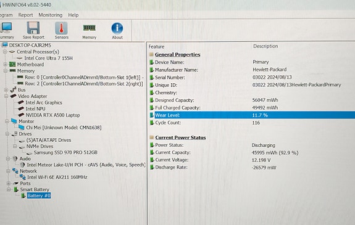Open the Help menu
This screenshot has width=355, height=225.
point(73,15)
